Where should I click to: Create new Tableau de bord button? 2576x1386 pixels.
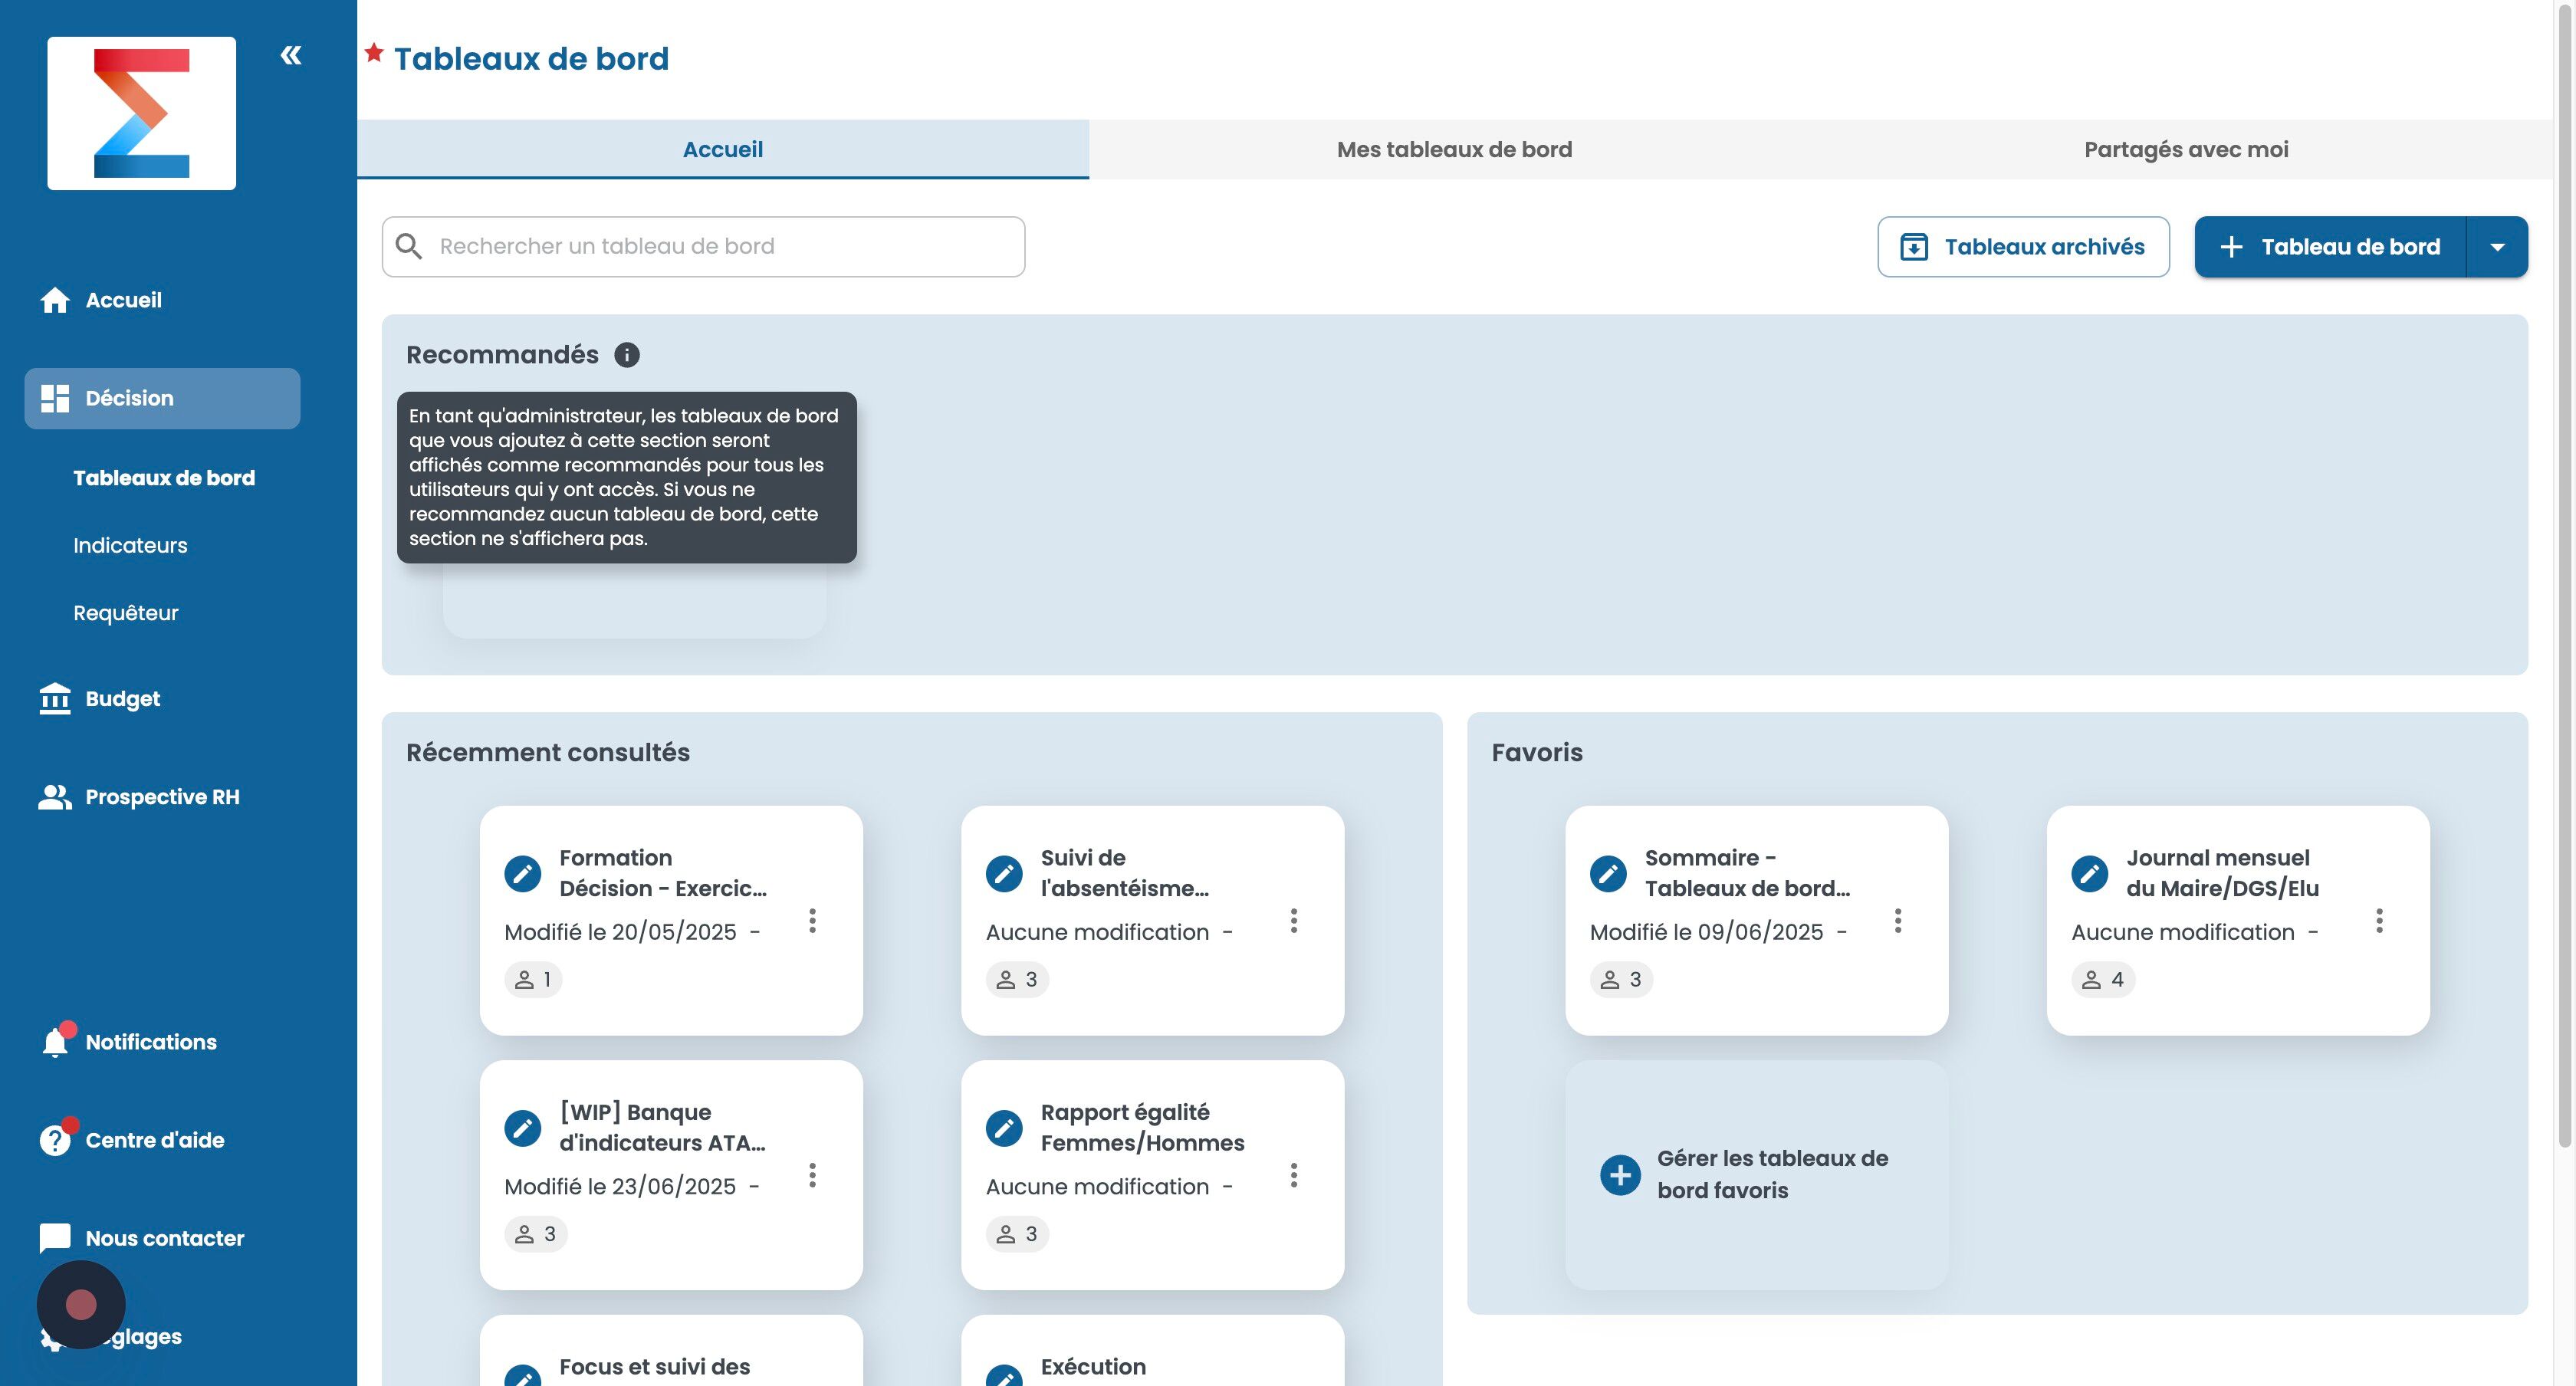(2330, 247)
